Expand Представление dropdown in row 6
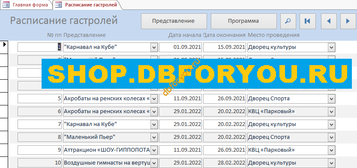 pyautogui.click(x=154, y=111)
